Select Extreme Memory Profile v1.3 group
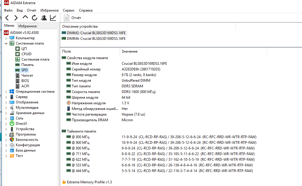Screen dimensions: 302x186 pos(87,182)
